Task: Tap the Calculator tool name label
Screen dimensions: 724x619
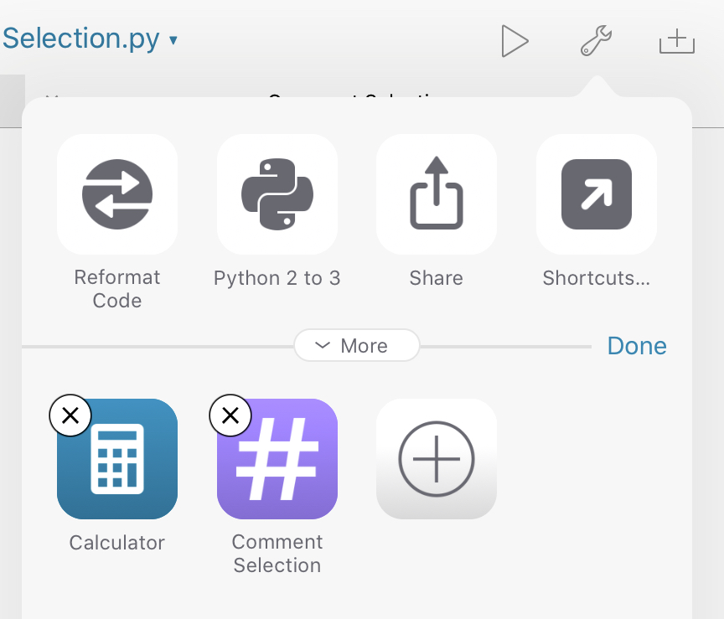Action: 116,543
